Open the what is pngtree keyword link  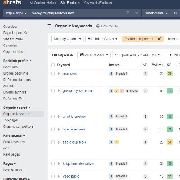point(74,117)
